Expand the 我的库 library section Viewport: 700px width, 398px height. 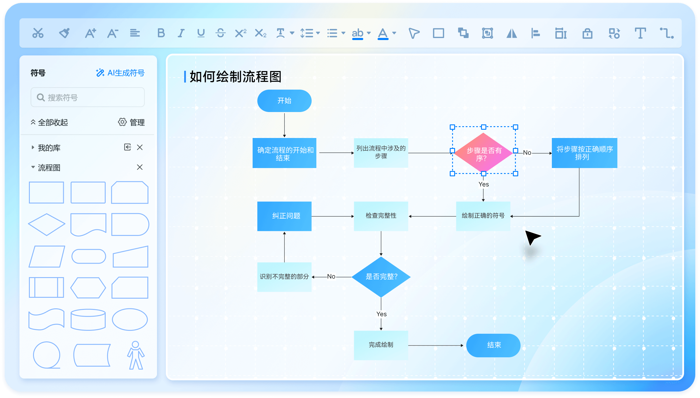point(33,147)
